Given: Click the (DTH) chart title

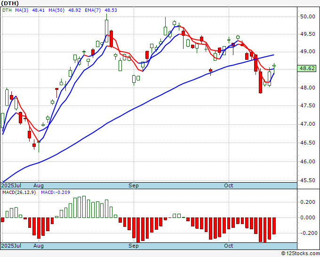Looking at the screenshot, I should point(10,3).
